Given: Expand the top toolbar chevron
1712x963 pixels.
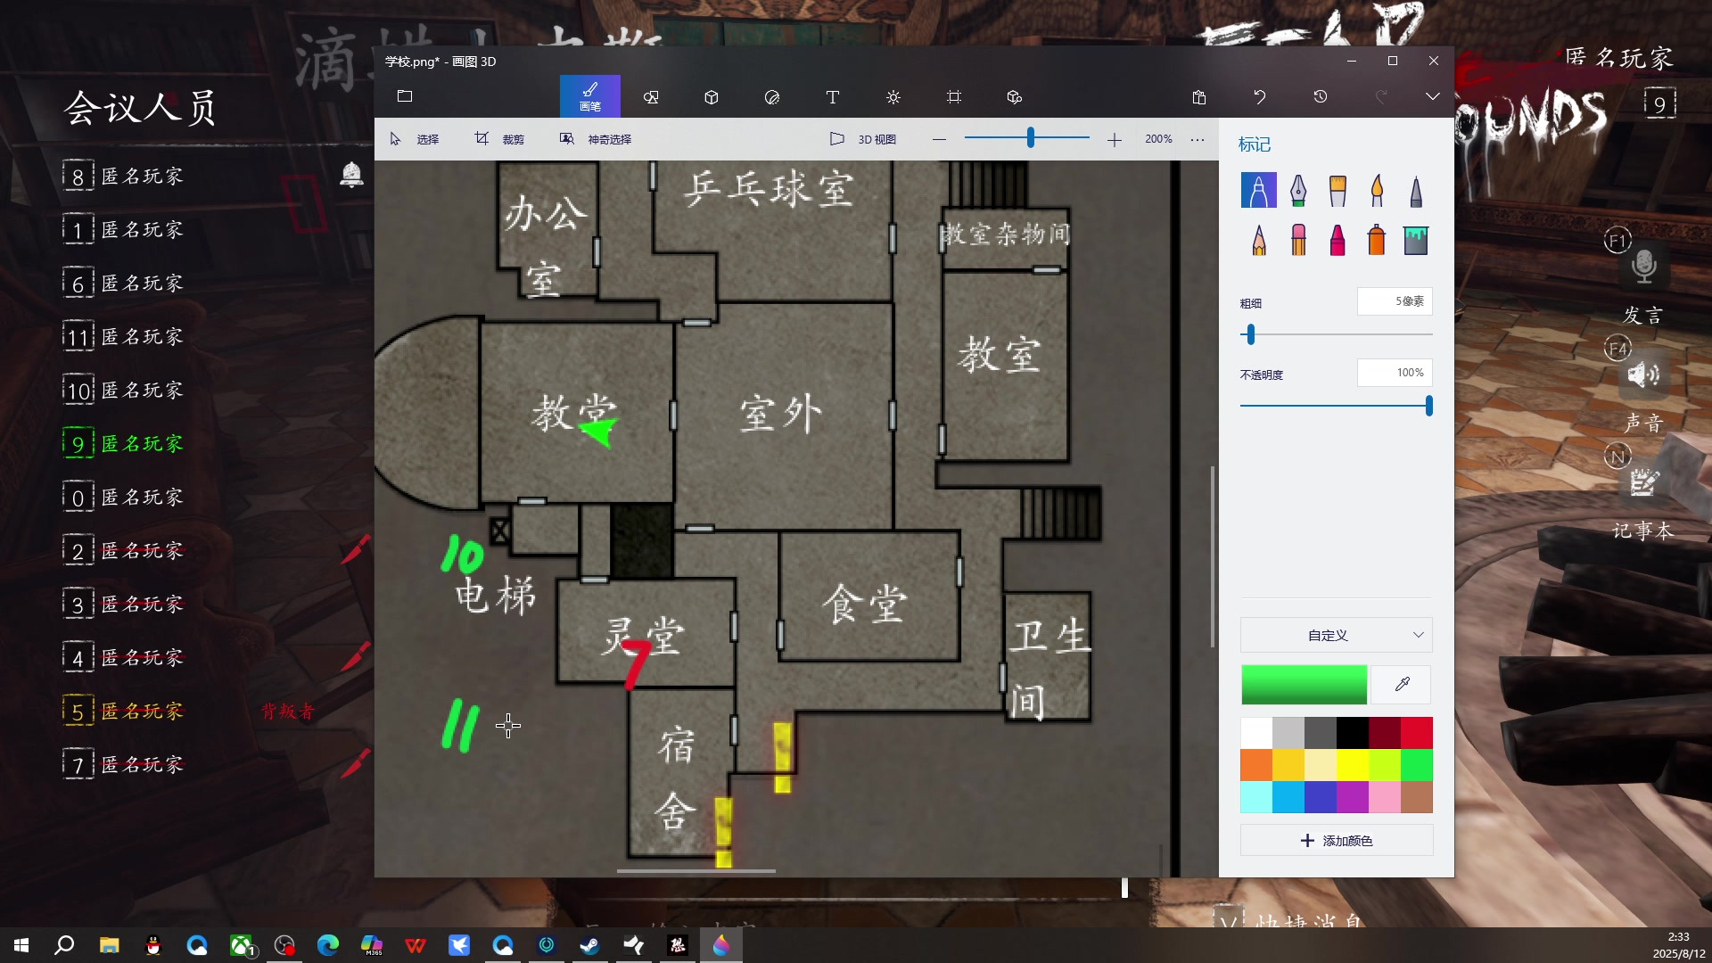Looking at the screenshot, I should pos(1433,96).
